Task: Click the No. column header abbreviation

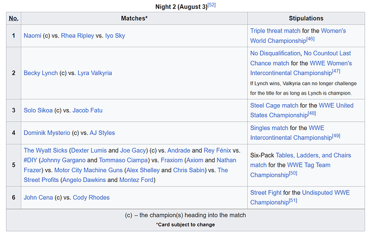Action: [14, 18]
